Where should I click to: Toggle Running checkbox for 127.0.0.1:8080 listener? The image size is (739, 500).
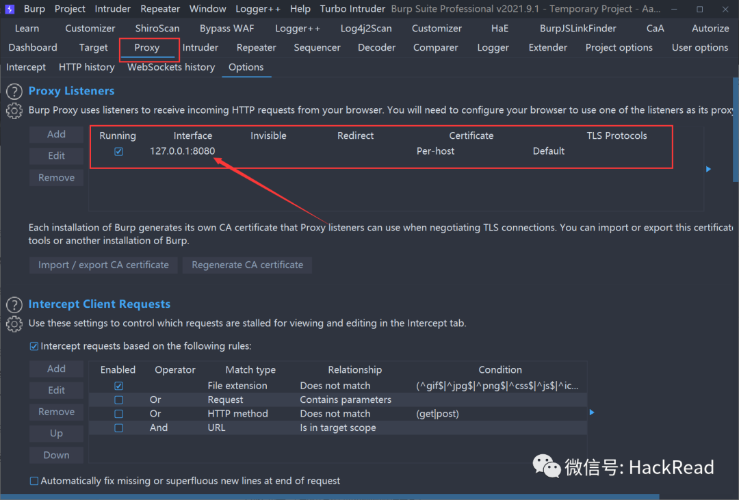[x=119, y=151]
